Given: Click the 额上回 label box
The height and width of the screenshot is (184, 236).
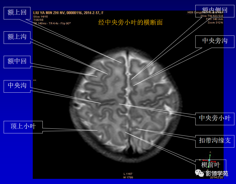Looking at the screenshot, I should tap(17, 13).
